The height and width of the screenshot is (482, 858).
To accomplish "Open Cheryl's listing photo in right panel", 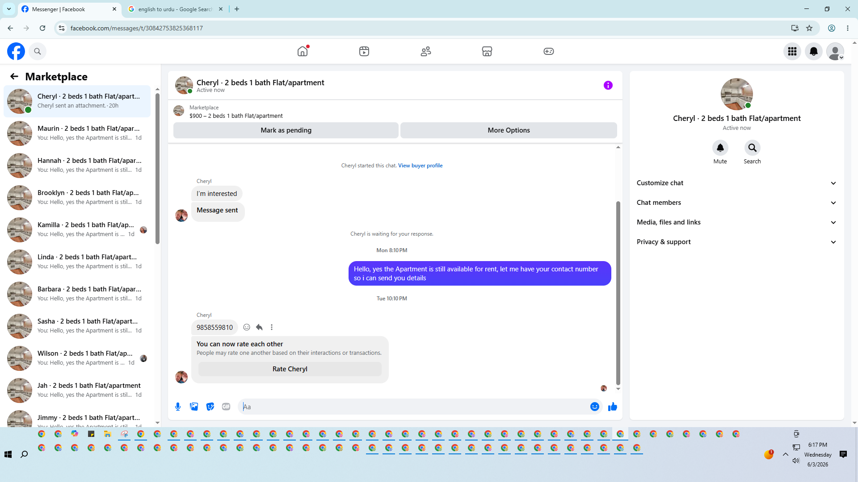I will click(737, 94).
